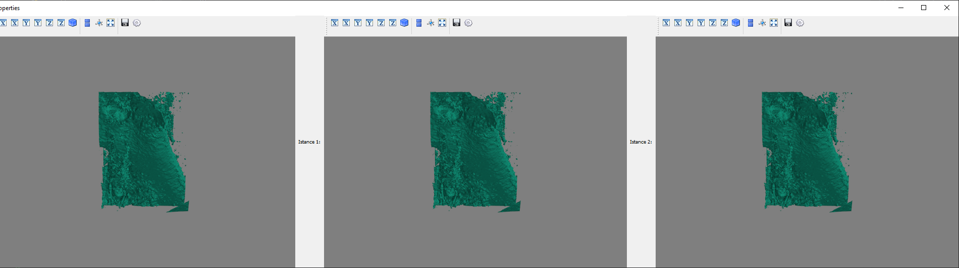Toggle the axes icon in the left viewer toolbar
Screen dimensions: 959x268
point(99,23)
